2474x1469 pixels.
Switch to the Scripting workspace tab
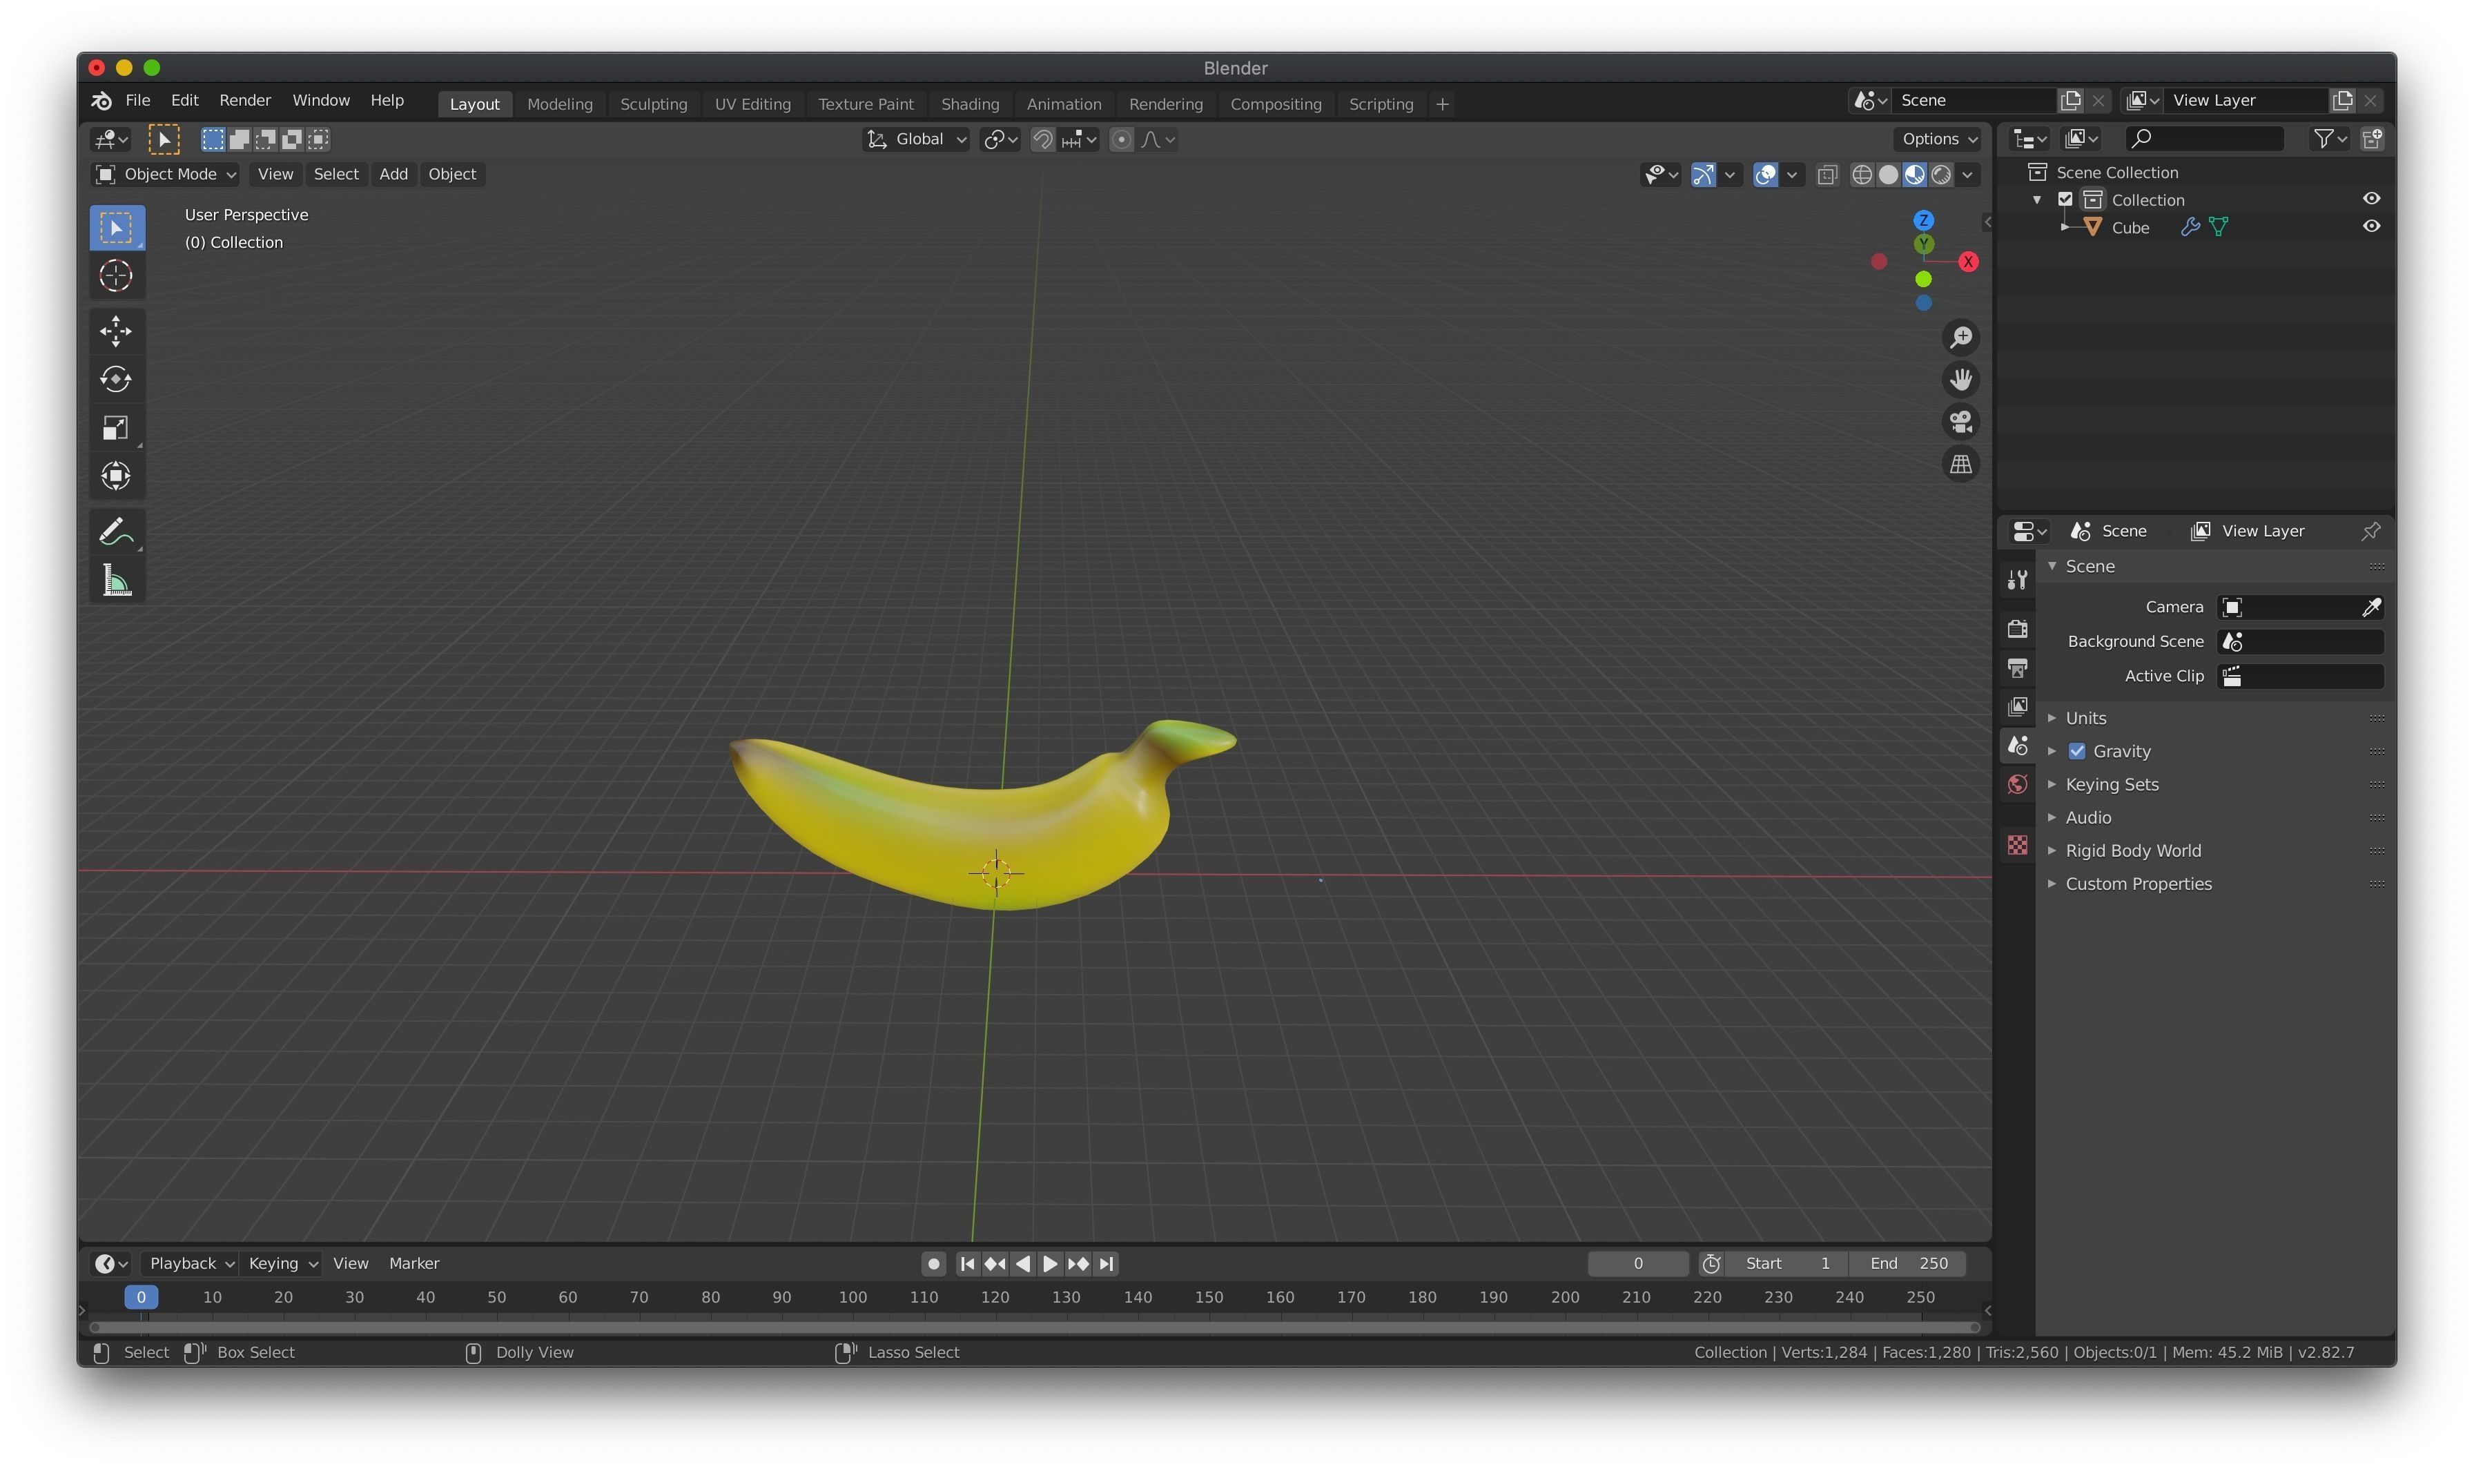1381,104
